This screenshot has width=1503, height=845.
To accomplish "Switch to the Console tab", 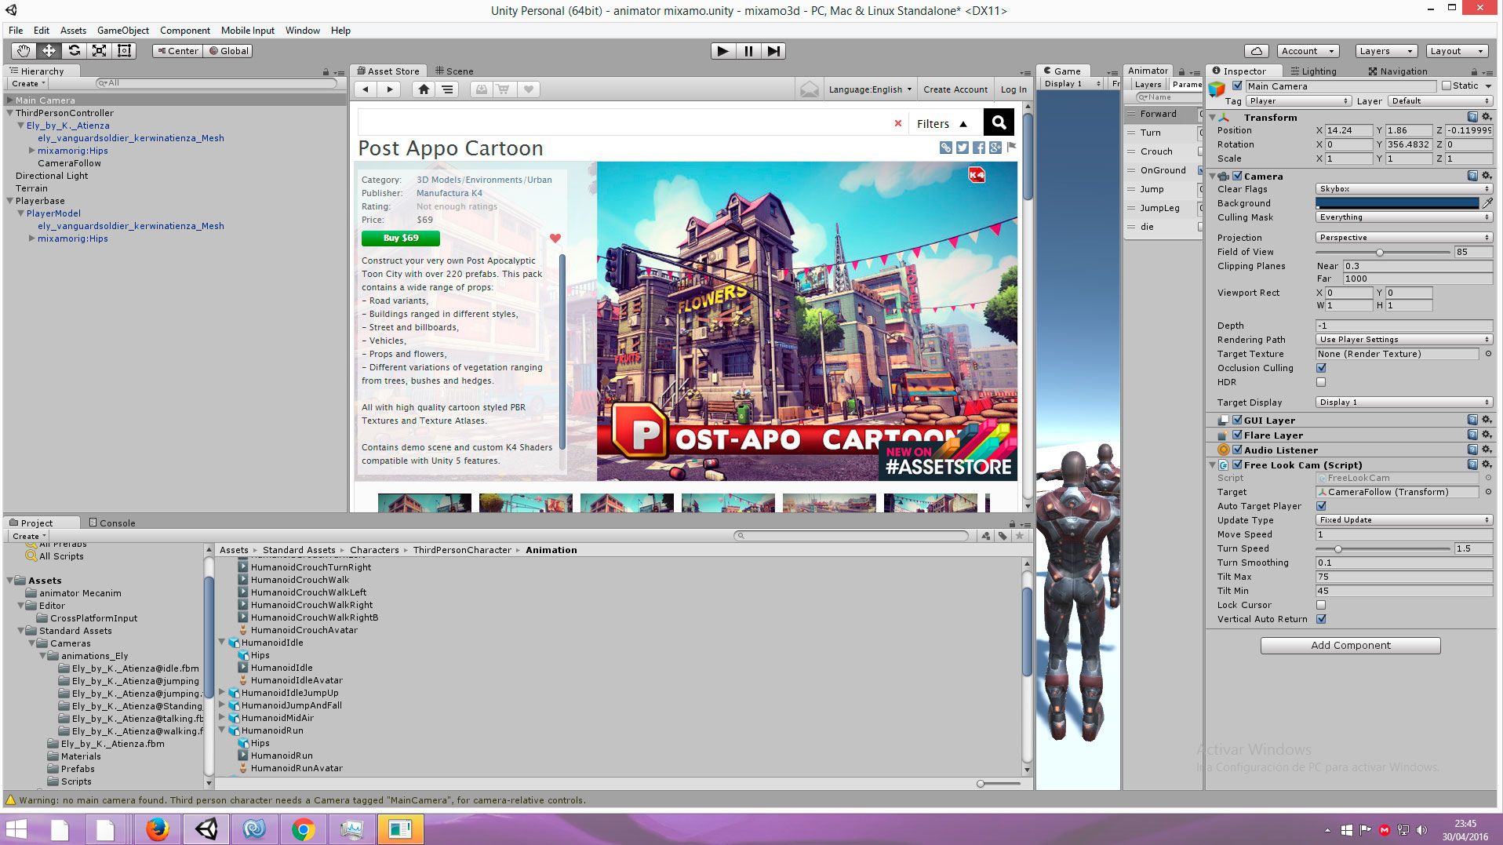I will tap(112, 523).
